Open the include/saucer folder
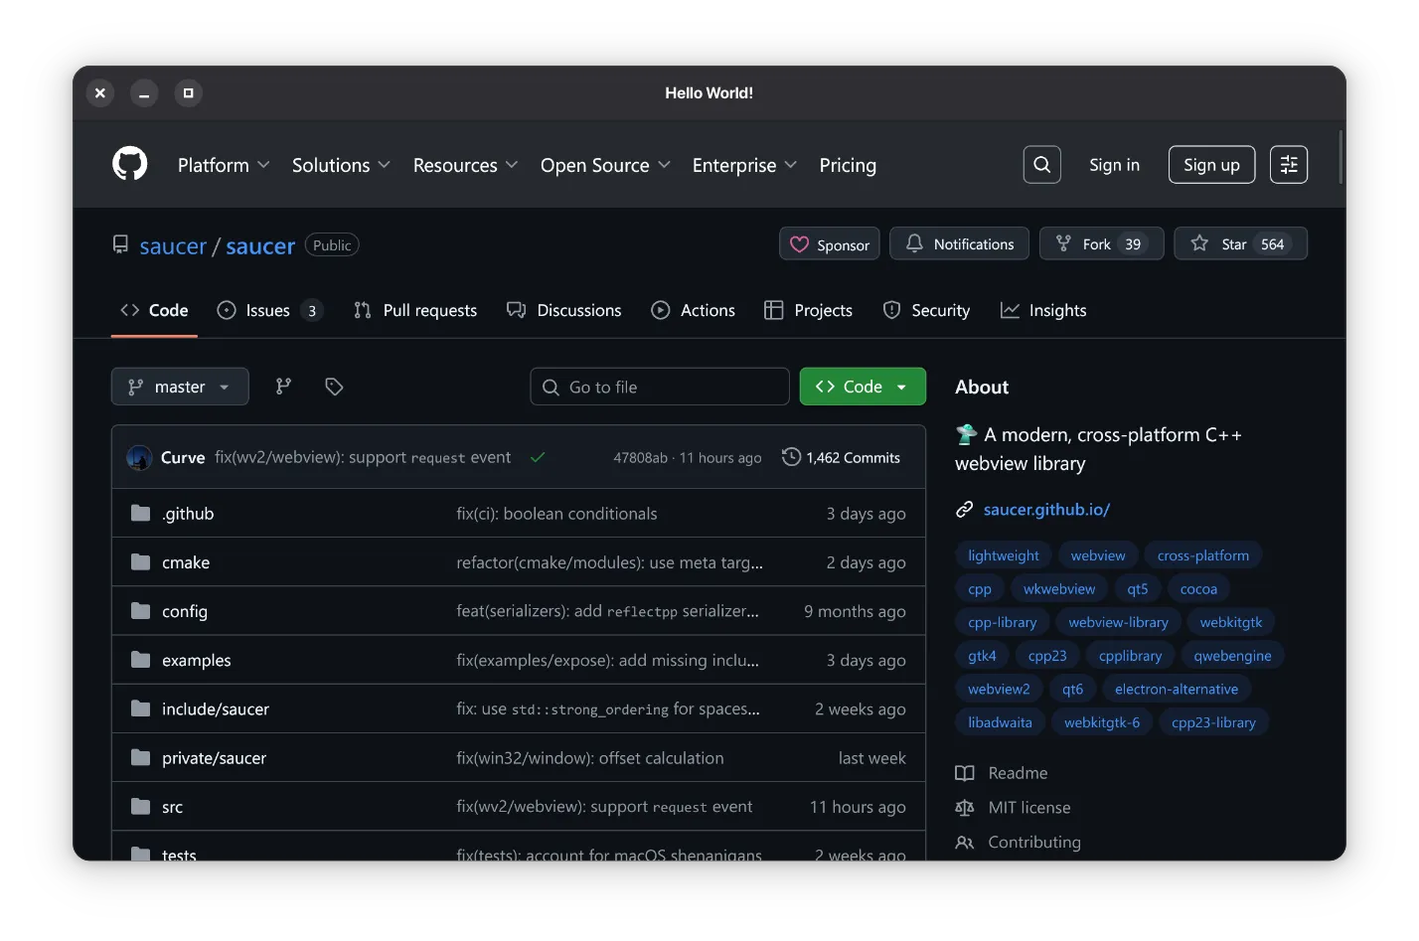This screenshot has width=1419, height=941. 216,708
